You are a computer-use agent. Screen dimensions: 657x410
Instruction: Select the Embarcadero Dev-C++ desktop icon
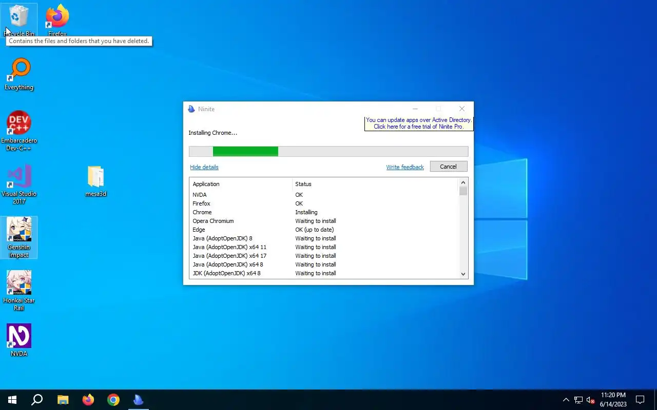19,131
